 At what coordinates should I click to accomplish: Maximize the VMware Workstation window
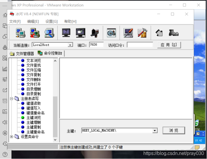pyautogui.click(x=184, y=5)
